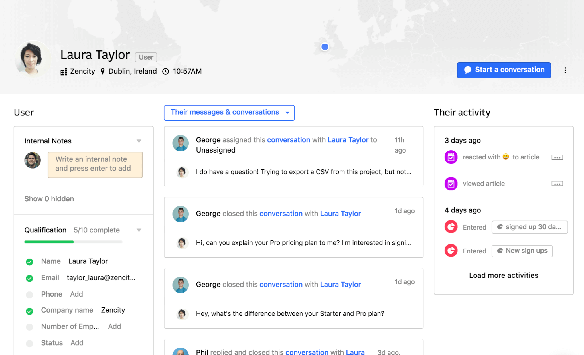Click the taylor_laura@zencit... email value

point(101,278)
